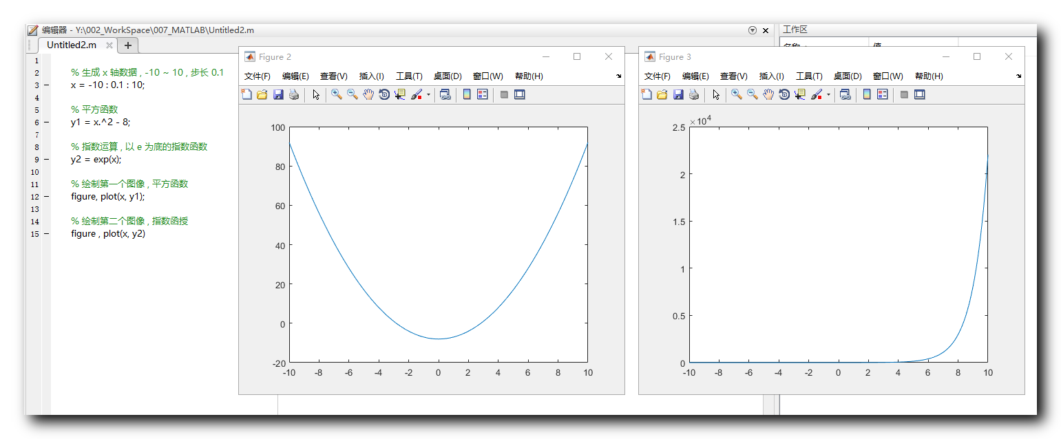Save figure icon in Figure 3
The image size is (1061, 439).
[678, 94]
